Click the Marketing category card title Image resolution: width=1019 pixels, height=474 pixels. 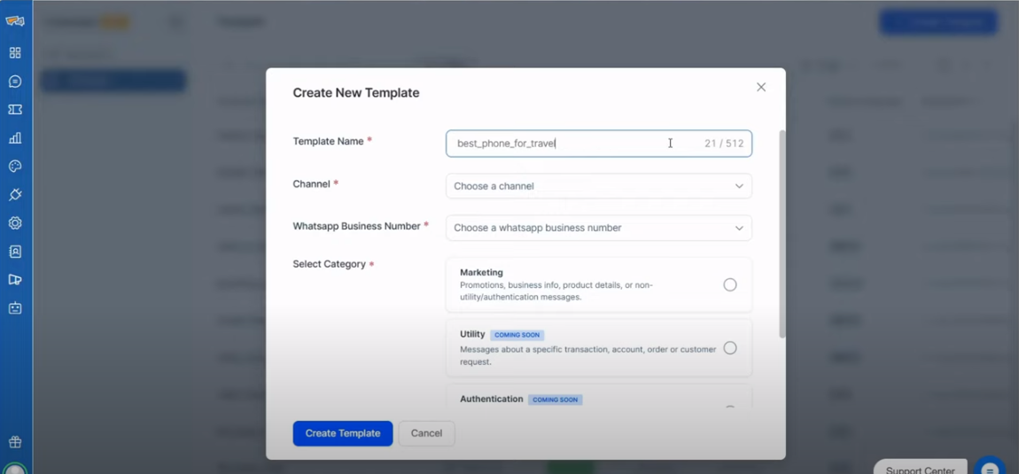pyautogui.click(x=481, y=272)
